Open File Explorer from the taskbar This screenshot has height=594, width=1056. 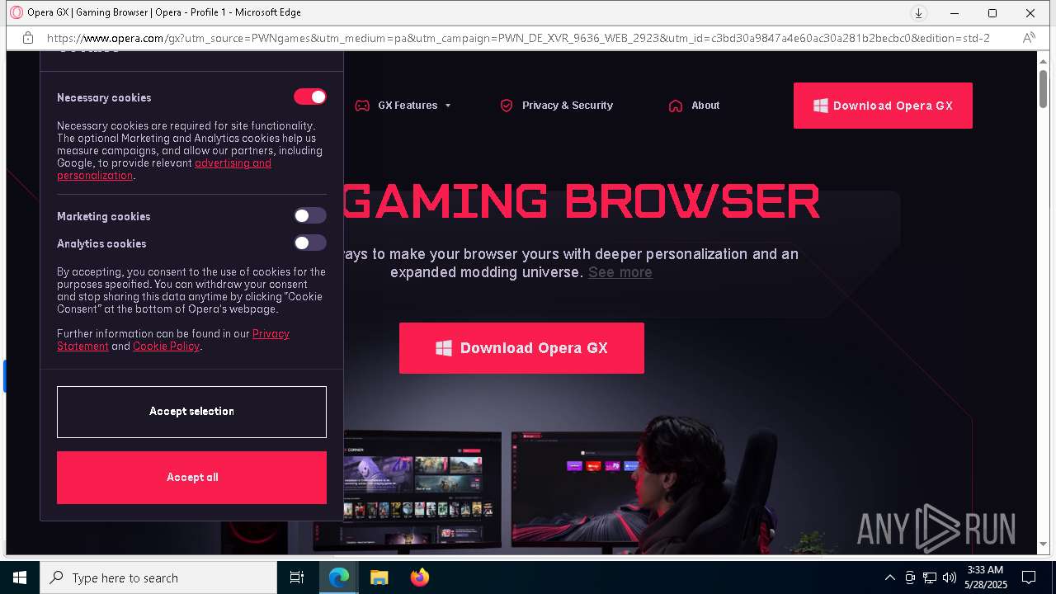pyautogui.click(x=379, y=577)
